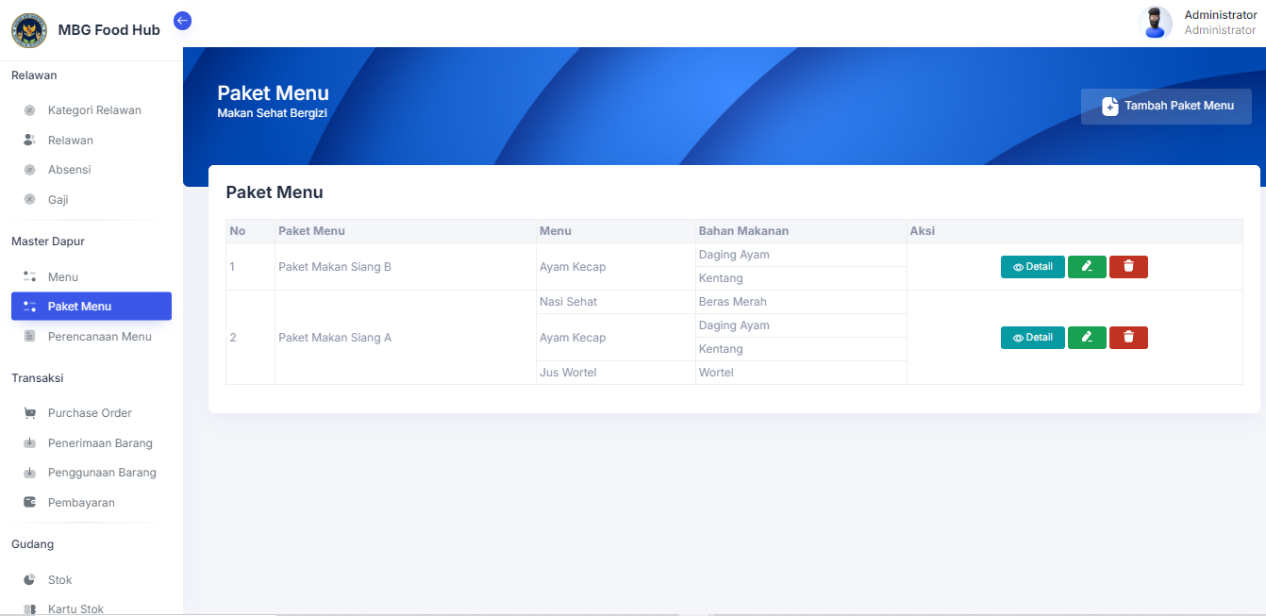The image size is (1266, 616).
Task: Delete Paket Makan Siang A with red trash icon
Action: click(x=1128, y=337)
